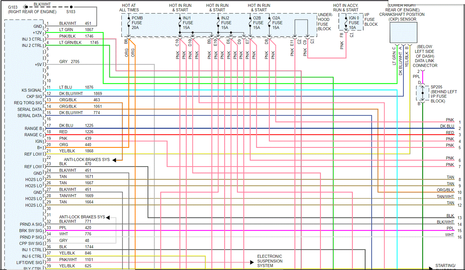Click the YEL/BLK 625 wire label

coord(75,266)
